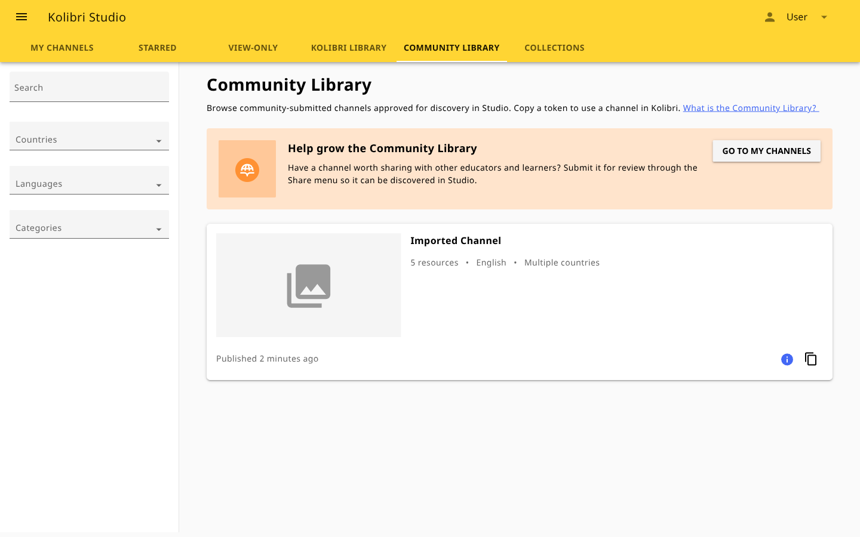Image resolution: width=860 pixels, height=537 pixels.
Task: Click the '5 resources' label
Action: 434,263
